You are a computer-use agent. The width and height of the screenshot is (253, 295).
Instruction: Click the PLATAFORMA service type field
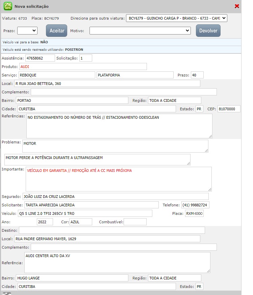point(135,75)
